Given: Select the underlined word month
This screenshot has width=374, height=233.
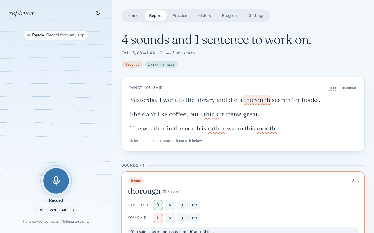Looking at the screenshot, I should pyautogui.click(x=266, y=128).
